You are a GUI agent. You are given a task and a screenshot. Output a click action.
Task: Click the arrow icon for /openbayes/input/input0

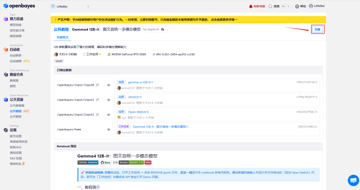109,85
